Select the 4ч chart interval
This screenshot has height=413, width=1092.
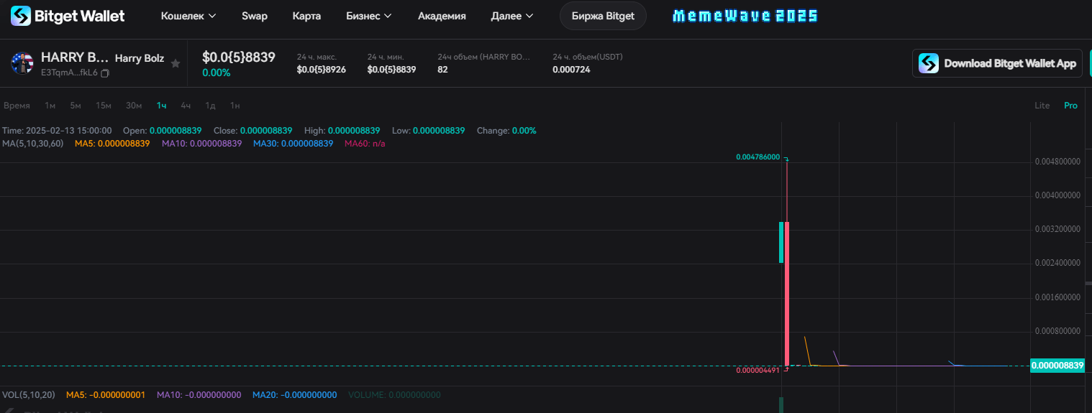pyautogui.click(x=186, y=106)
